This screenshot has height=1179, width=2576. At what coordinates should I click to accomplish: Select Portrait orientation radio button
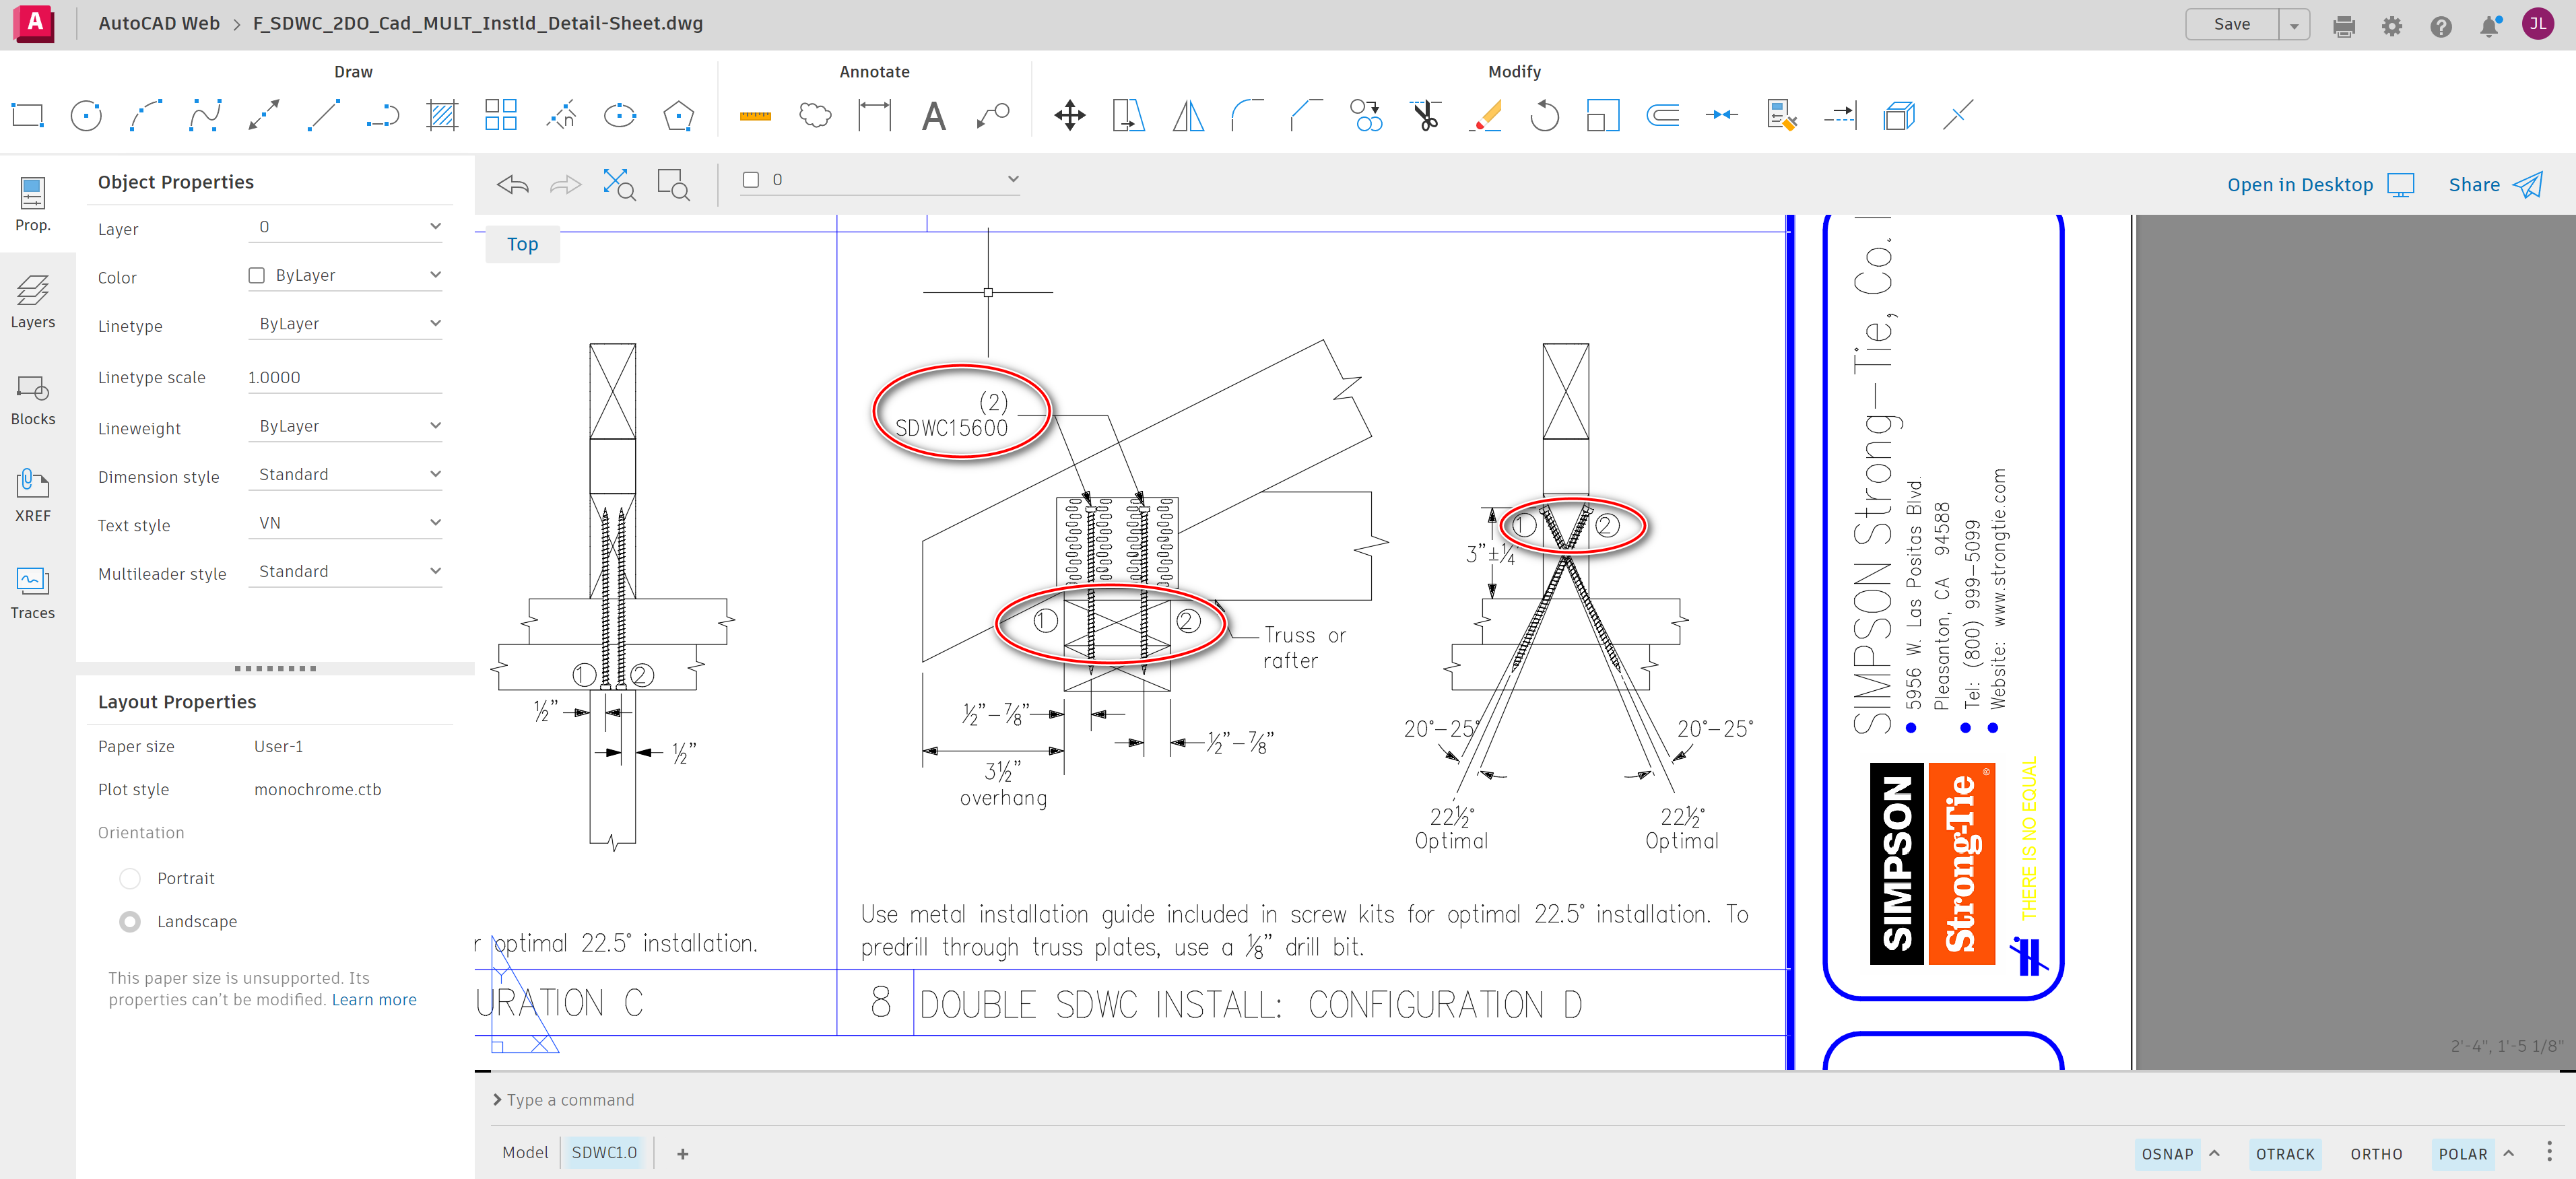click(130, 878)
